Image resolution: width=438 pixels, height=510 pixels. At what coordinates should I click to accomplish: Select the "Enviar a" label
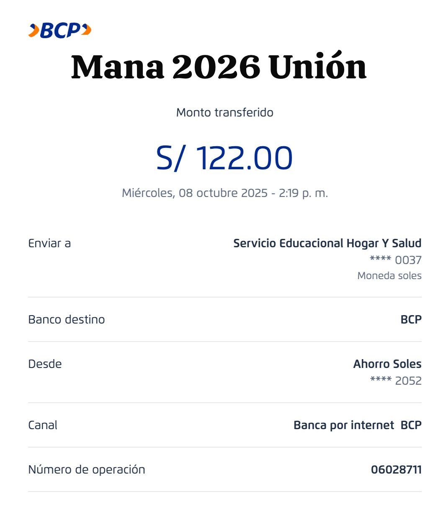(49, 243)
